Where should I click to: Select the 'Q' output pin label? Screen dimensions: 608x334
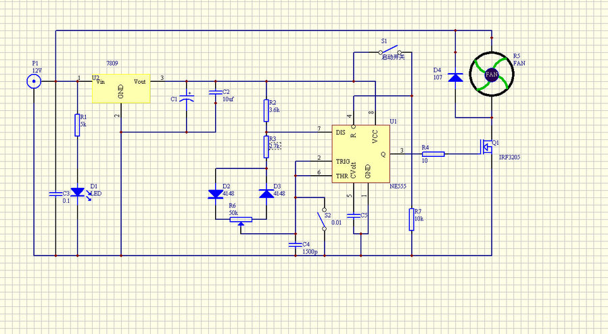tap(383, 154)
